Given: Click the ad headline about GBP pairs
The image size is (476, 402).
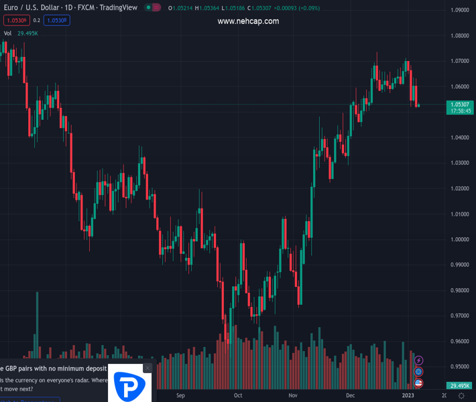Looking at the screenshot, I should point(54,368).
